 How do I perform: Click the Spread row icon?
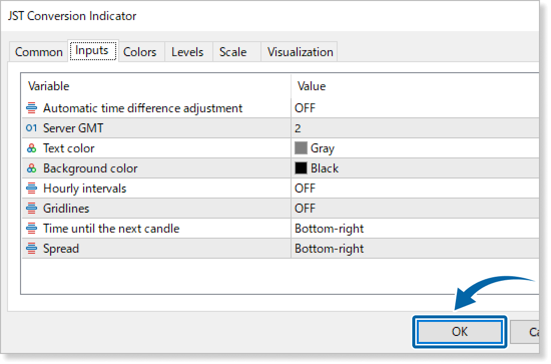(32, 249)
